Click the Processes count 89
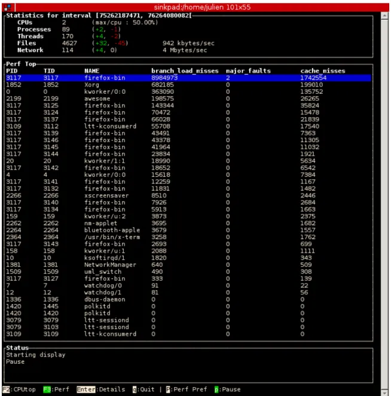 [66, 29]
